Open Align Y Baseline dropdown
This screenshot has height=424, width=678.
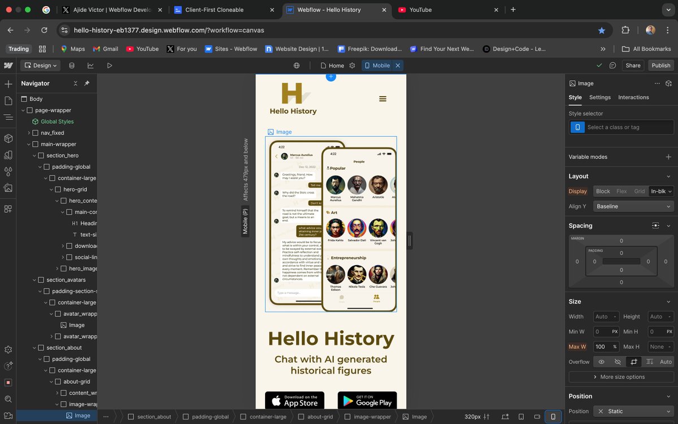[633, 206]
